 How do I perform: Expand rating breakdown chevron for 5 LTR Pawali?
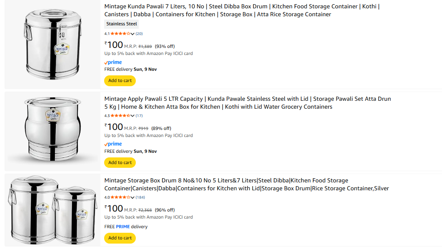pyautogui.click(x=132, y=116)
